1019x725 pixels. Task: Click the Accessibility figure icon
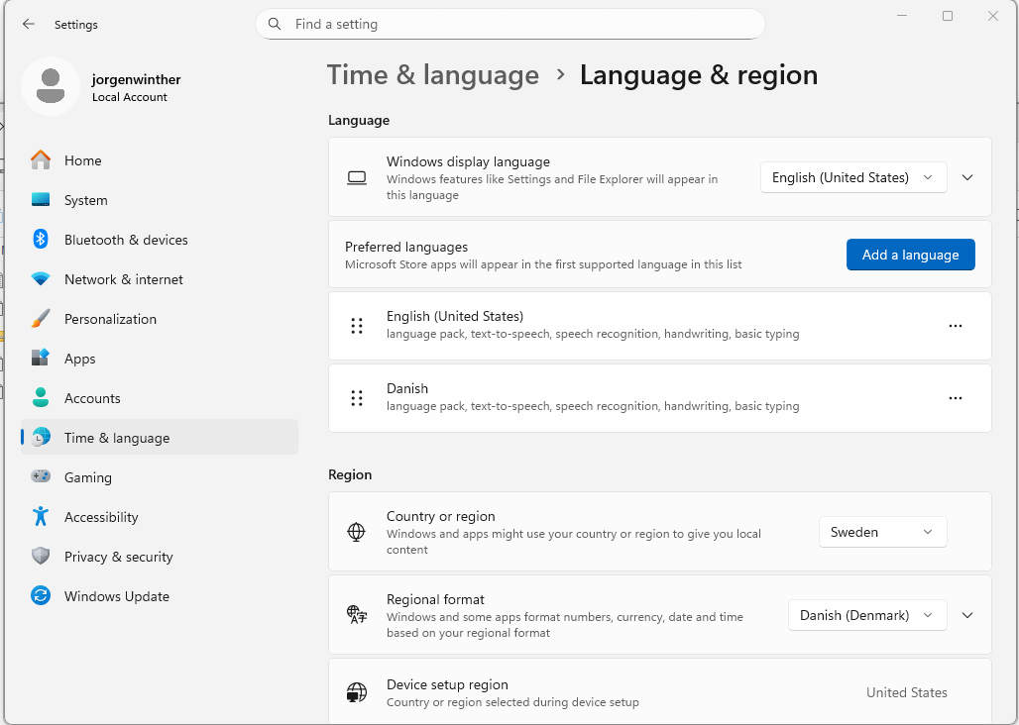tap(41, 517)
